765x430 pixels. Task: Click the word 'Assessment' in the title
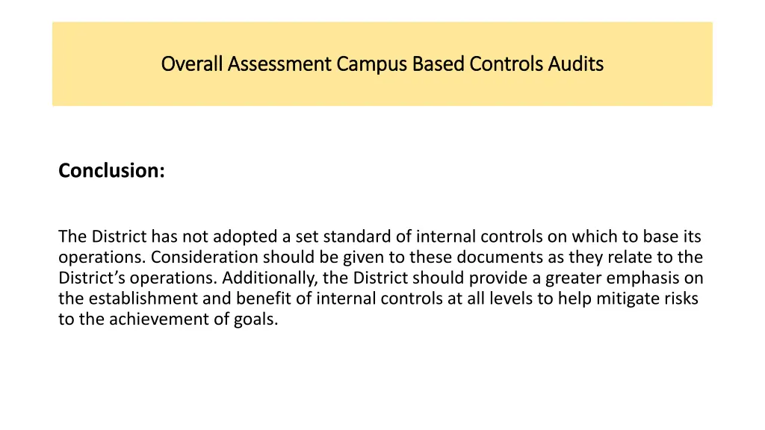(279, 64)
